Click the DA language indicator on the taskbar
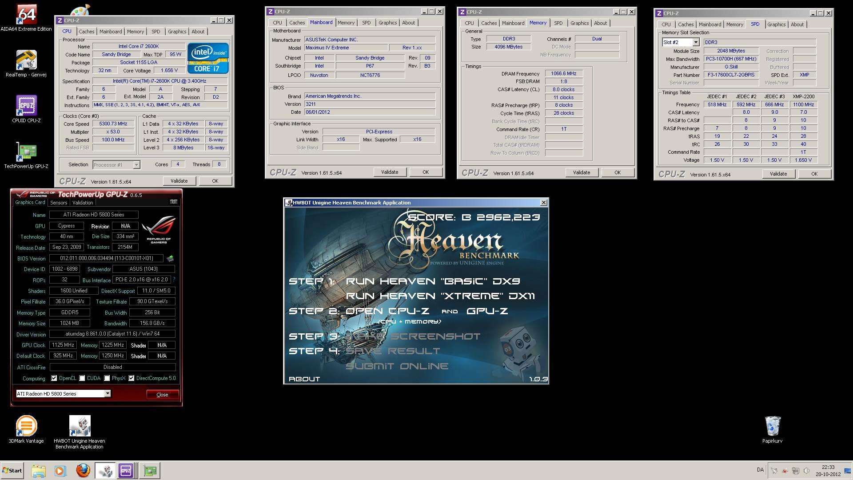This screenshot has width=853, height=480. point(760,470)
